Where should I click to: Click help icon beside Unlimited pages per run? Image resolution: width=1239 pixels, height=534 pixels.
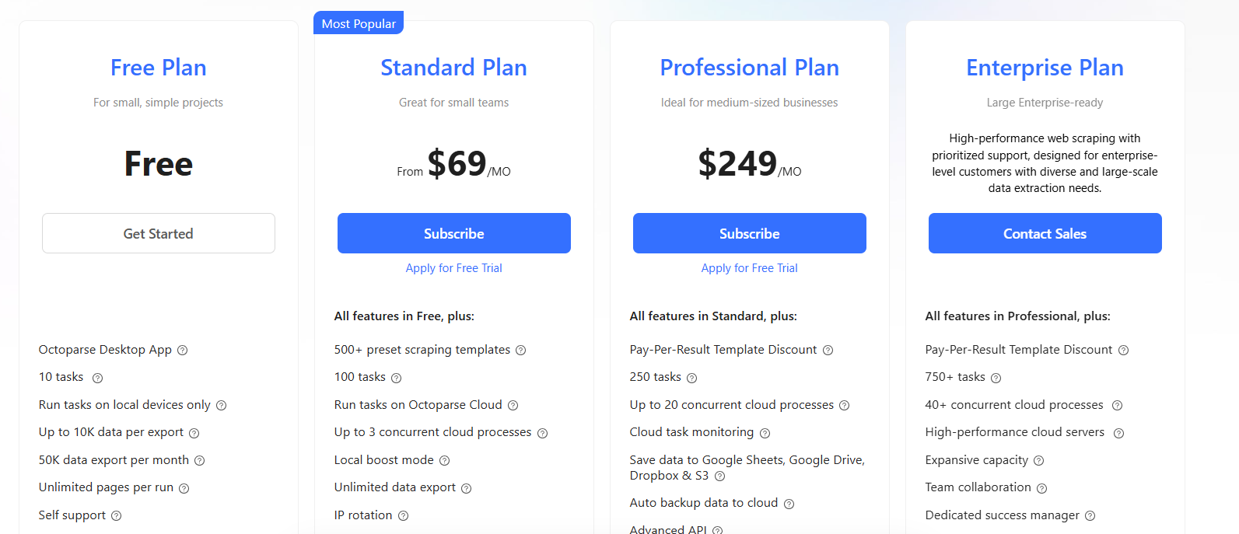pos(184,488)
